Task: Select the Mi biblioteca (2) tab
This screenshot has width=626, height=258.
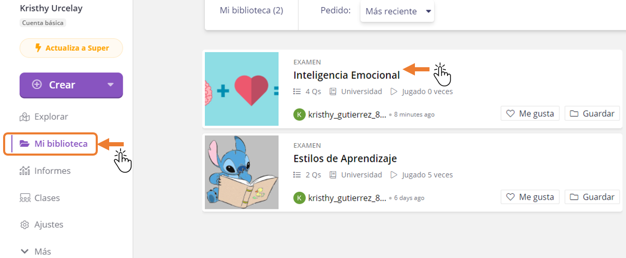Action: (x=251, y=10)
